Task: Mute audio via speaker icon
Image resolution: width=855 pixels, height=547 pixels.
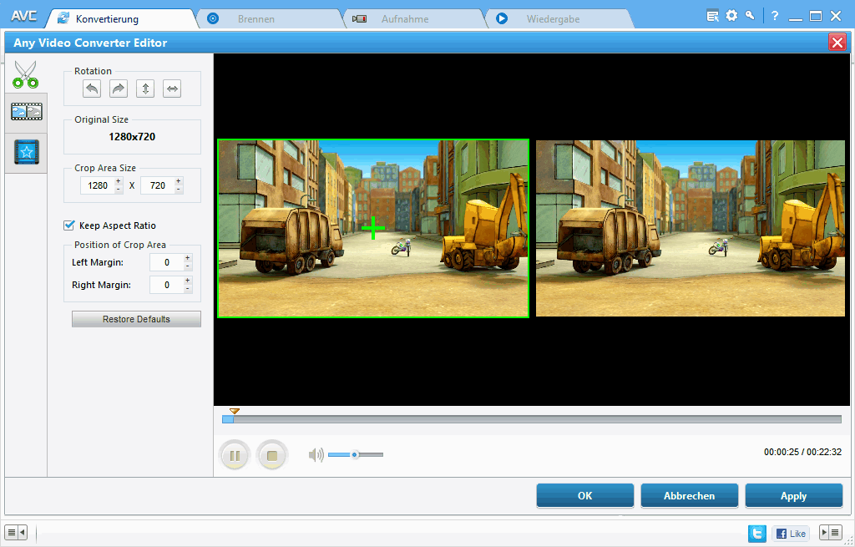Action: (316, 454)
